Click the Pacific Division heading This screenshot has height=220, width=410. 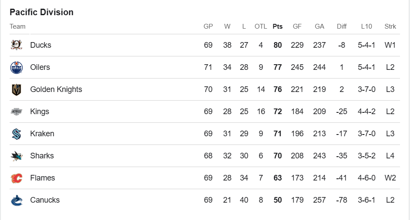pos(42,12)
